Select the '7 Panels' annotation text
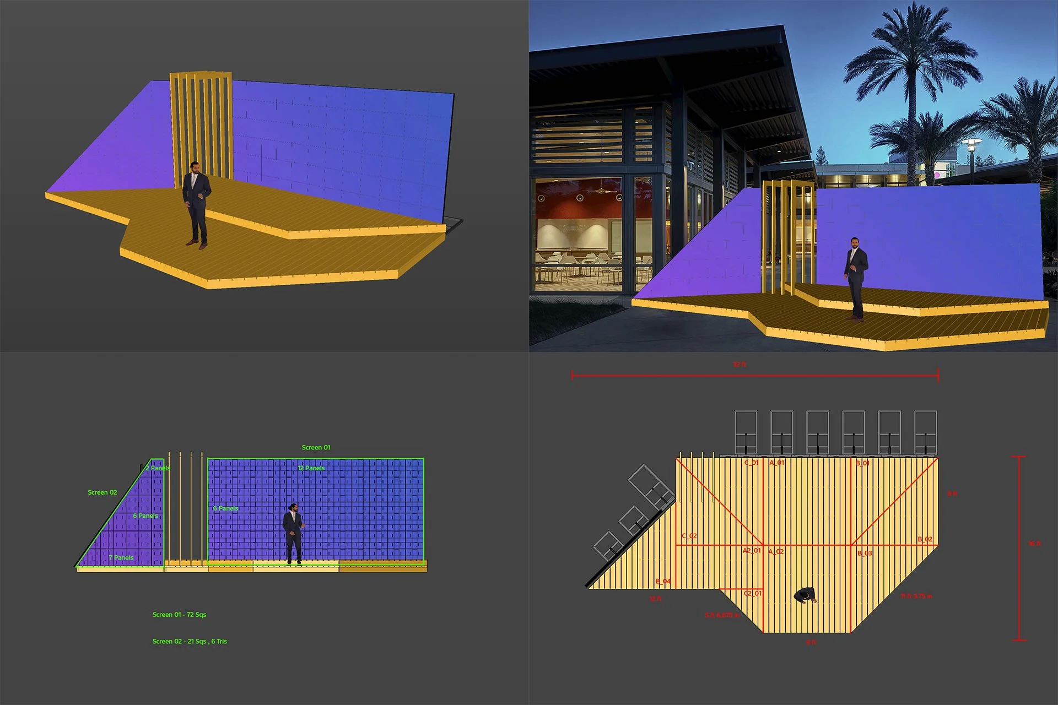Screen dimensions: 1058x705 coord(121,558)
